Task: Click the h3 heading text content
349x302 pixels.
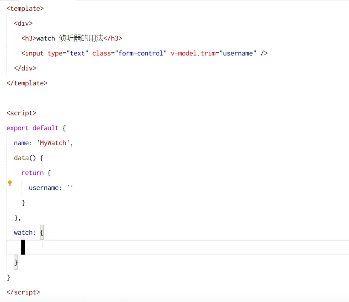Action: (70, 38)
